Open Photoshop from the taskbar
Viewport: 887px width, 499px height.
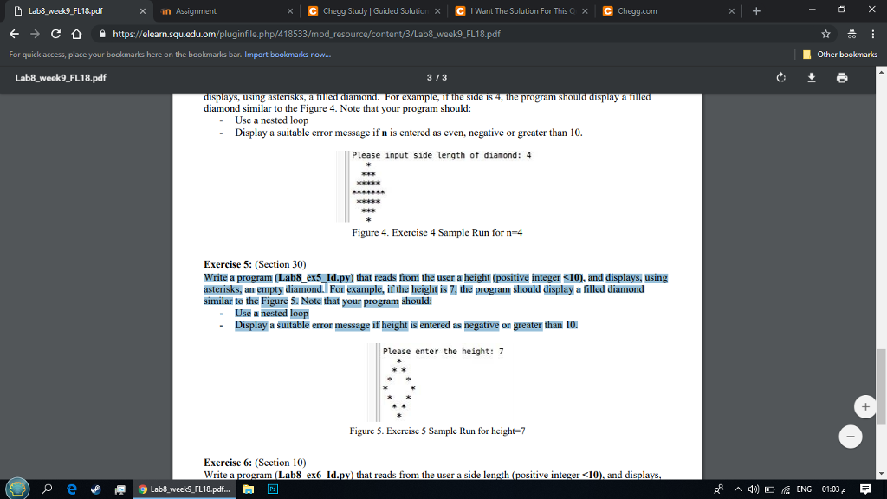coord(272,489)
